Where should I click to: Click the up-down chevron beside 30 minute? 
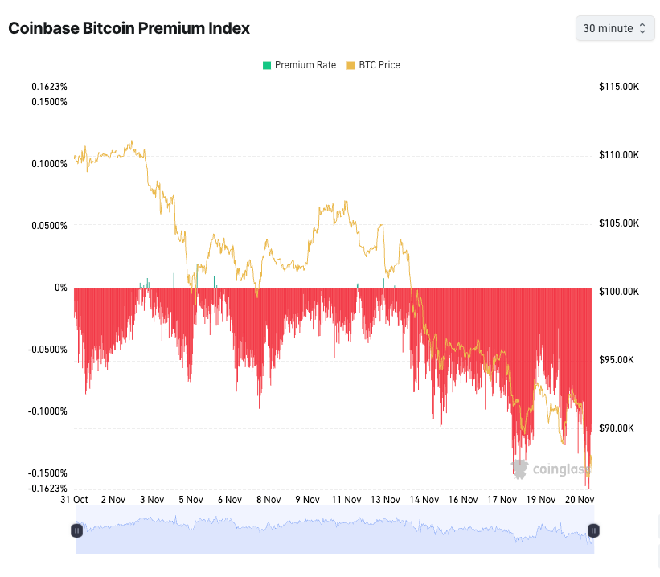click(x=642, y=28)
